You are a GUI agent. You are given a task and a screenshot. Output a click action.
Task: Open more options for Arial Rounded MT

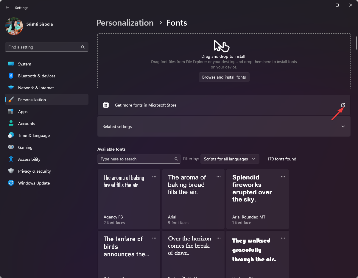(283, 177)
